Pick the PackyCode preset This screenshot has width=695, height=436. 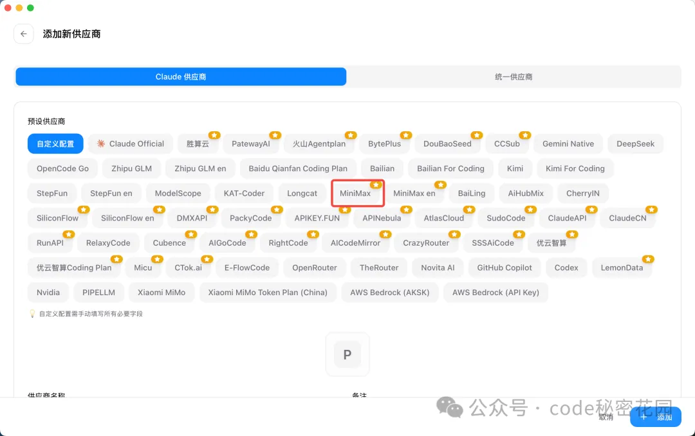pos(251,218)
